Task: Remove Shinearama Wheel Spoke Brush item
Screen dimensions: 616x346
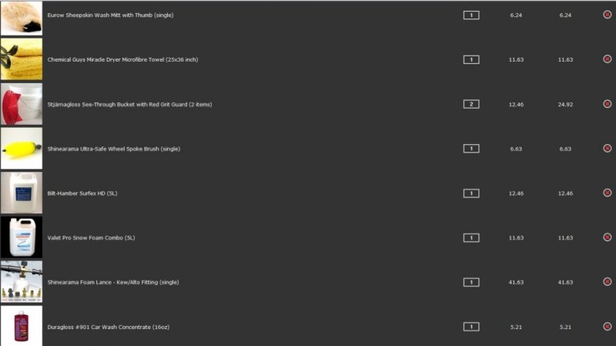Action: tap(607, 148)
